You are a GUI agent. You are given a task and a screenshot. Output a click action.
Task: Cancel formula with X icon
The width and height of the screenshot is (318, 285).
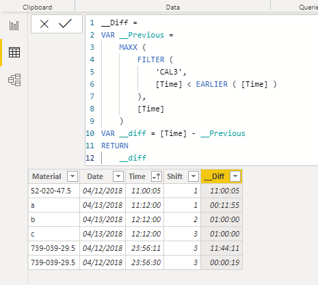pyautogui.click(x=44, y=24)
